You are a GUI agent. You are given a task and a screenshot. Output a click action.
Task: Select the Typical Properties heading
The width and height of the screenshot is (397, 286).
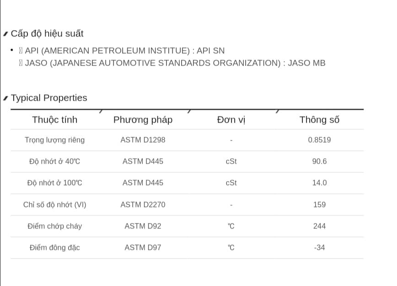point(49,98)
